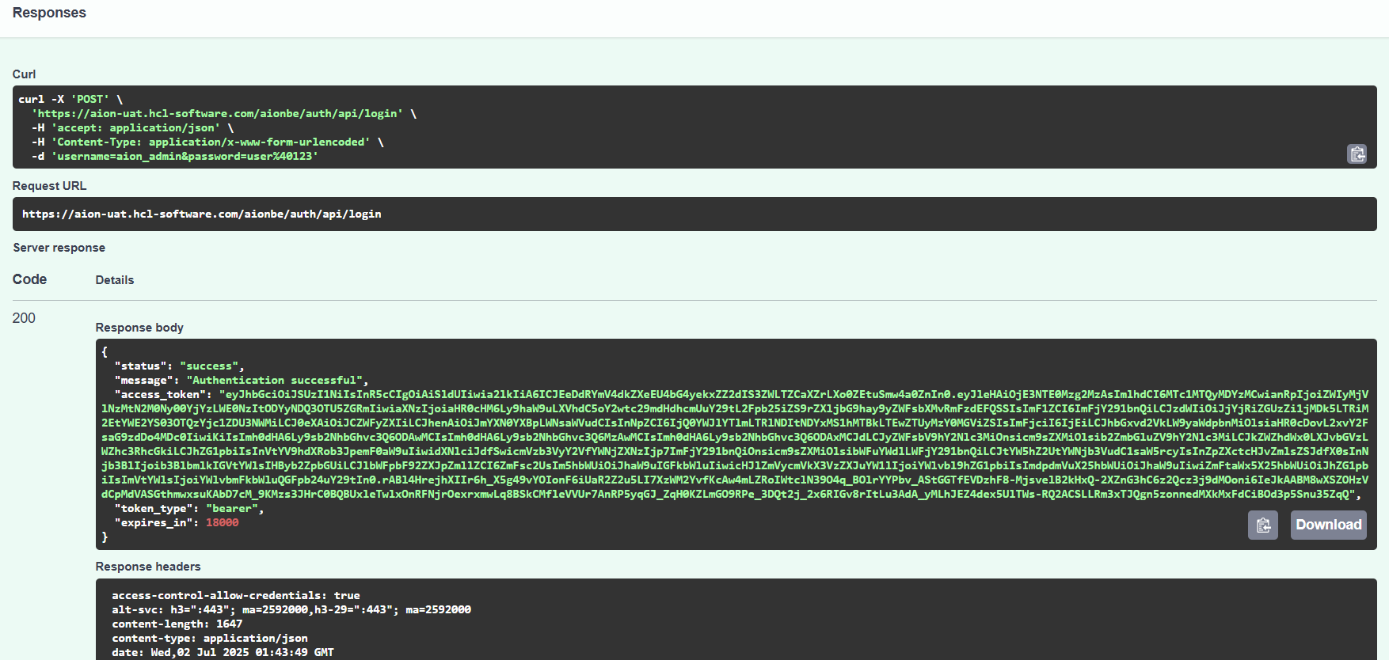Click the Server response label
The image size is (1389, 660).
[x=59, y=248]
